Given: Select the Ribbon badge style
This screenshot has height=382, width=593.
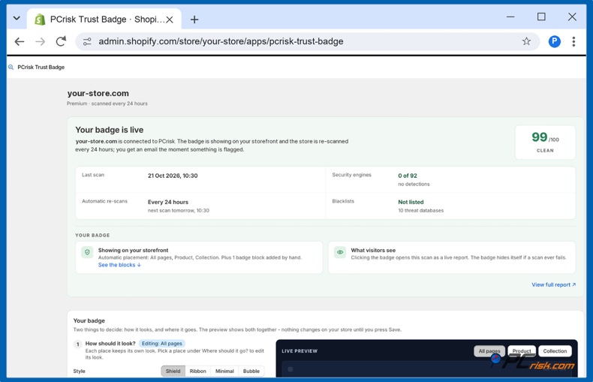Looking at the screenshot, I should [198, 371].
